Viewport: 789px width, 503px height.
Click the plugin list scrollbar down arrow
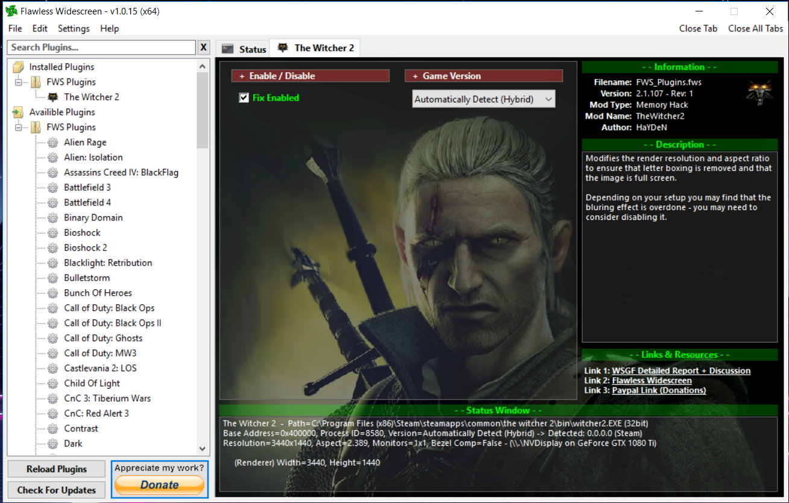(x=203, y=449)
